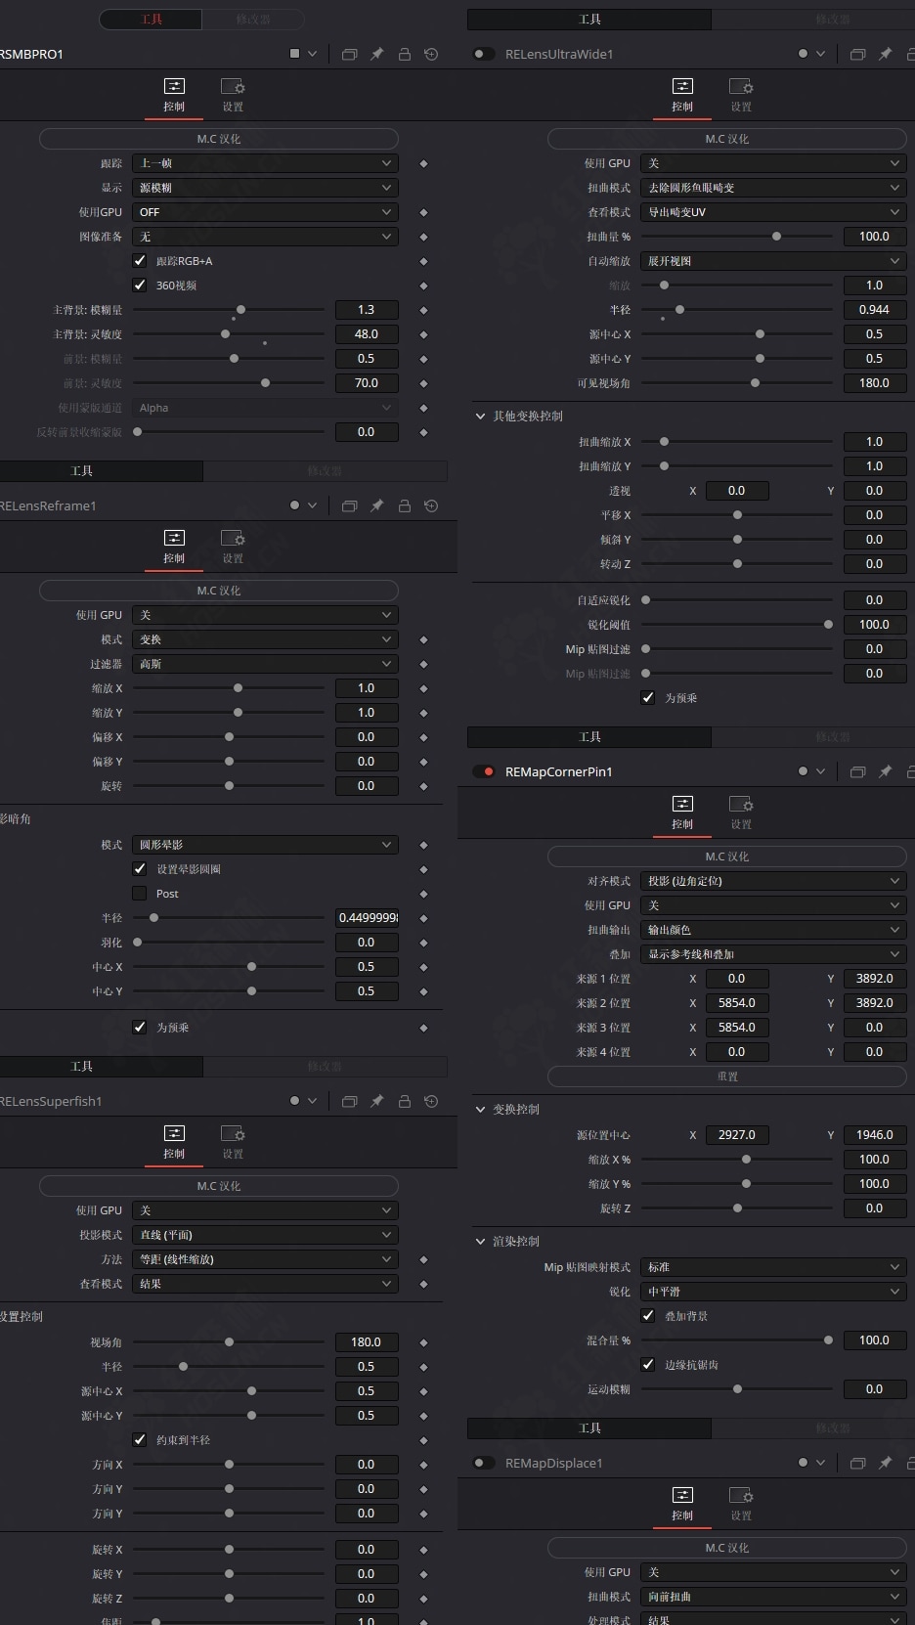Collapse the 其他变换控制 section
915x1625 pixels.
[480, 417]
